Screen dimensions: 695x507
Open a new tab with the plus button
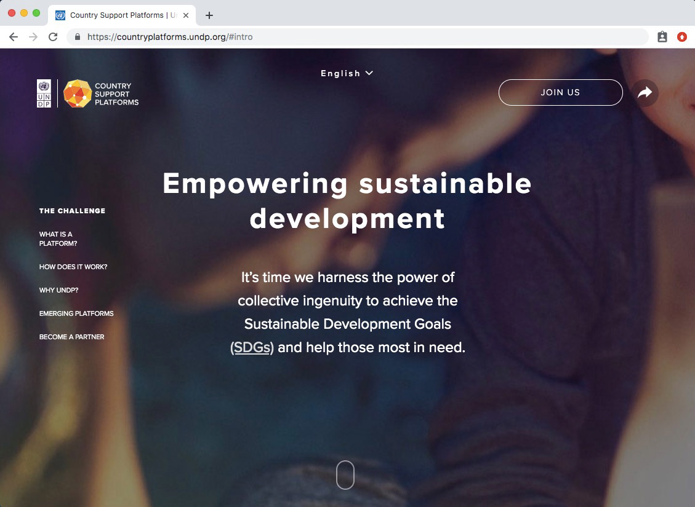209,15
